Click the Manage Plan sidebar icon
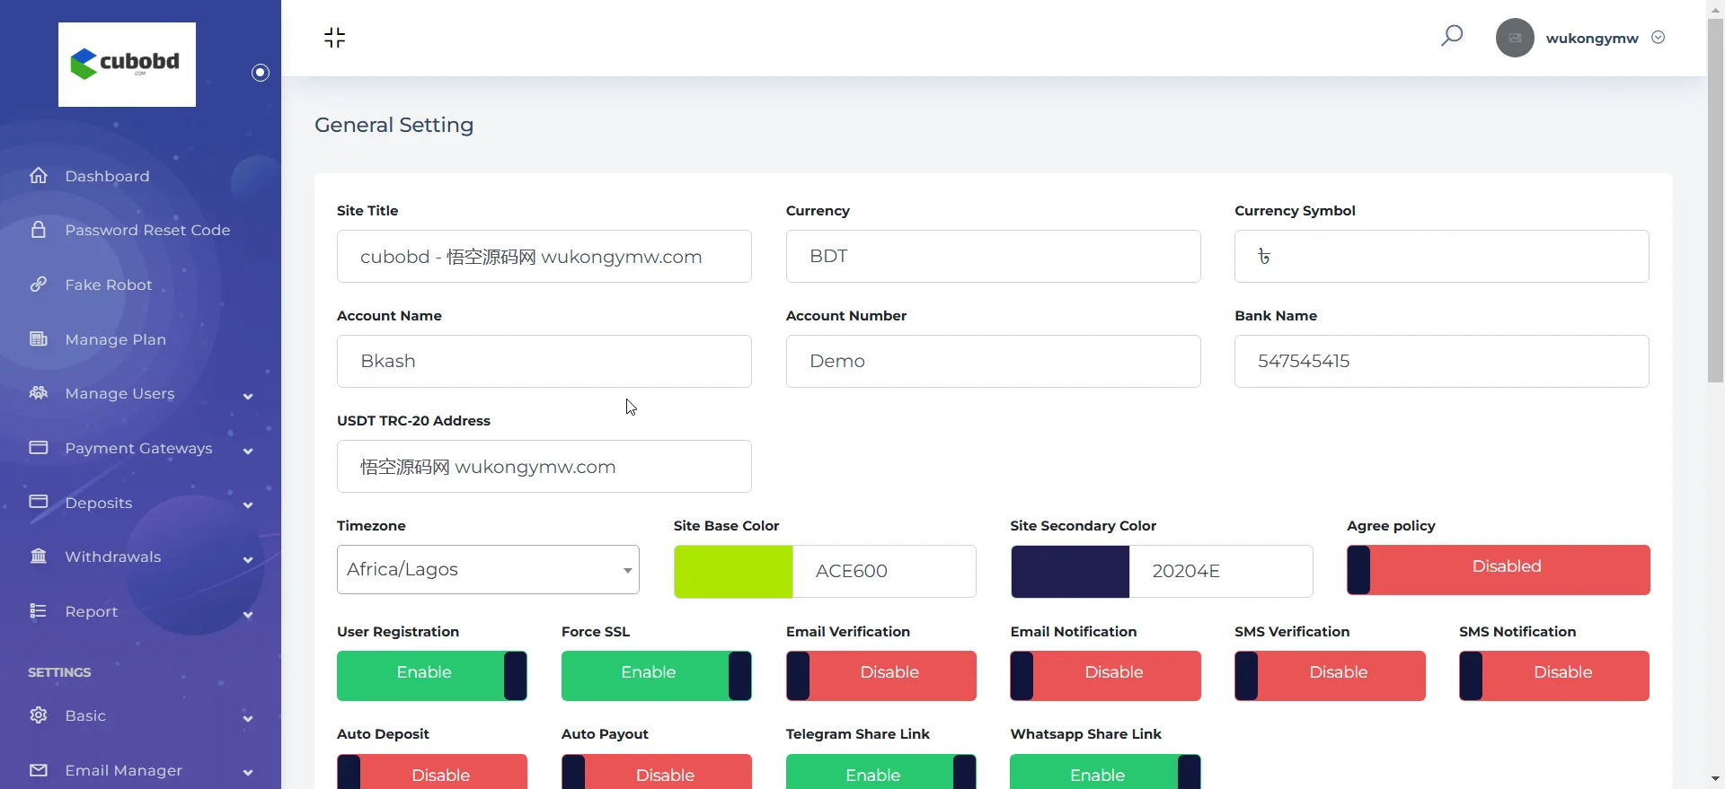This screenshot has width=1725, height=789. point(39,339)
